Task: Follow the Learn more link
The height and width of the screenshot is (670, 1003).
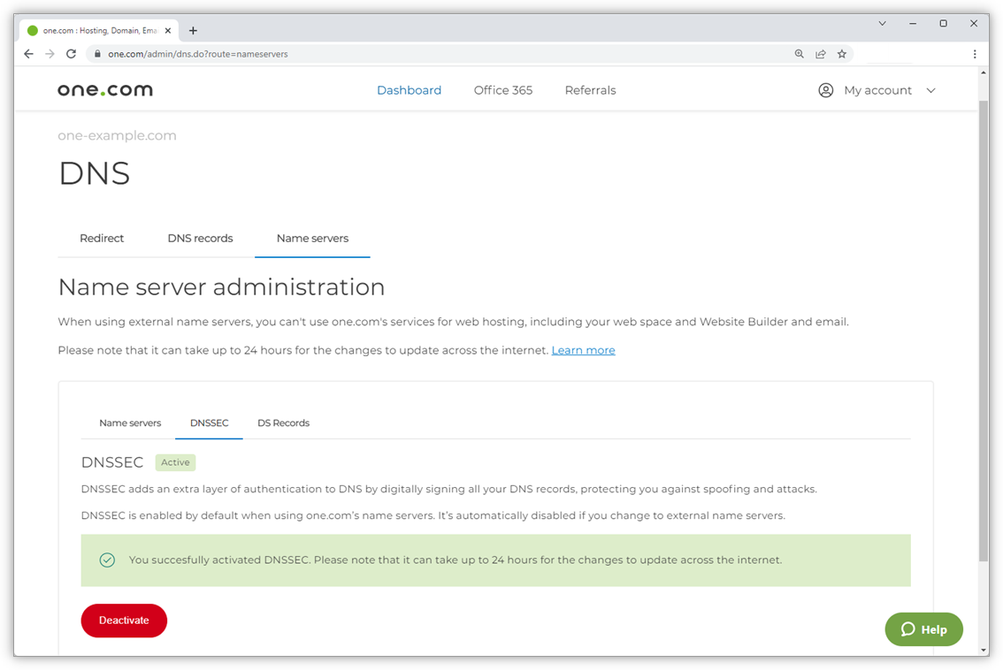Action: (583, 351)
